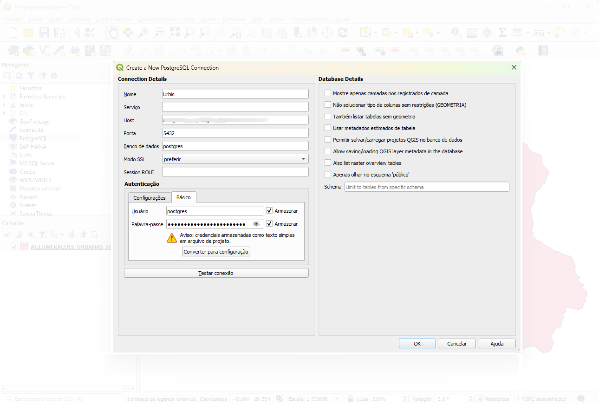599x405 pixels.
Task: Click the Cancelar button
Action: (x=457, y=344)
